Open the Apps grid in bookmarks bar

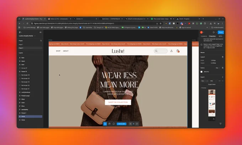click(20, 27)
